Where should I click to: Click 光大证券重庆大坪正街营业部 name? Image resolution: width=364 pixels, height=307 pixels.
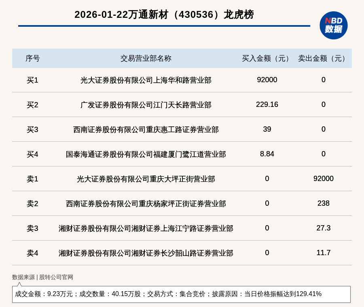(146, 179)
